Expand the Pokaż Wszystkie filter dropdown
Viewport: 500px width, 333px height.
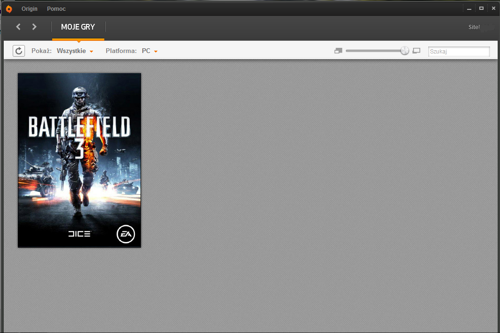[75, 51]
